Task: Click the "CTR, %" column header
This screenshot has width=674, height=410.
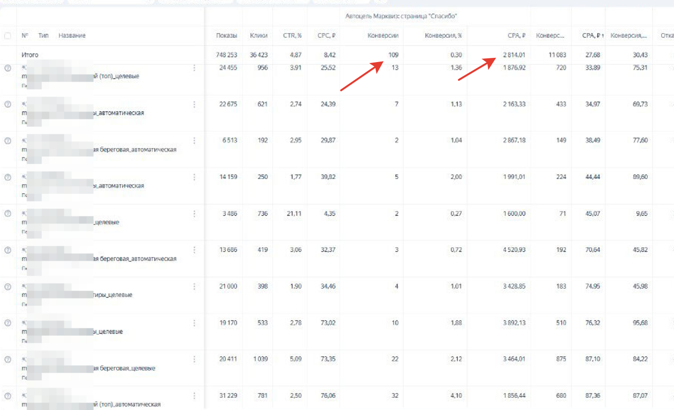Action: pyautogui.click(x=292, y=35)
